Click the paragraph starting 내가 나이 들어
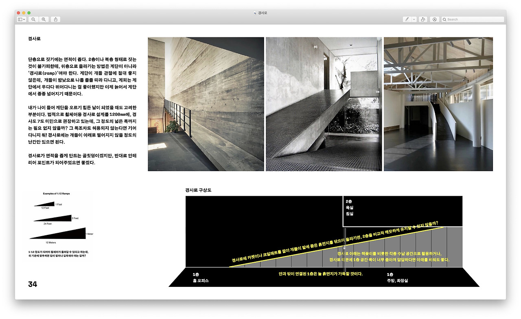 (x=83, y=125)
